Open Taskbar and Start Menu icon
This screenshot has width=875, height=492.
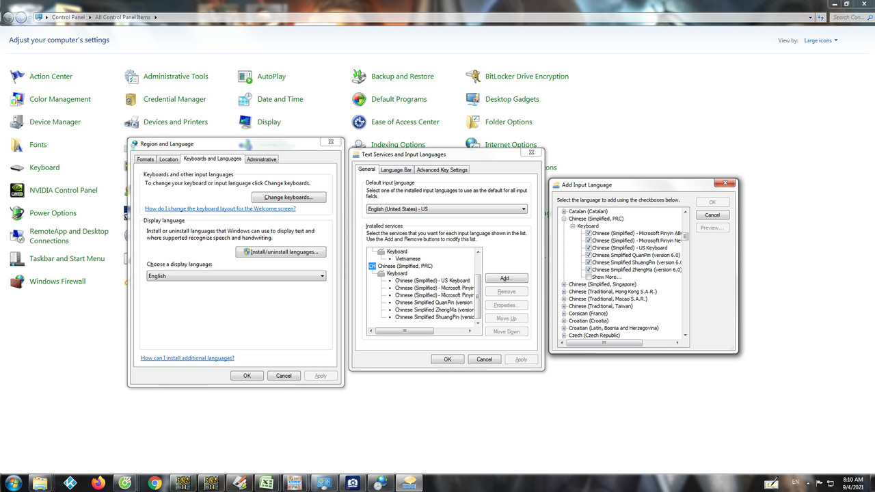tap(17, 258)
